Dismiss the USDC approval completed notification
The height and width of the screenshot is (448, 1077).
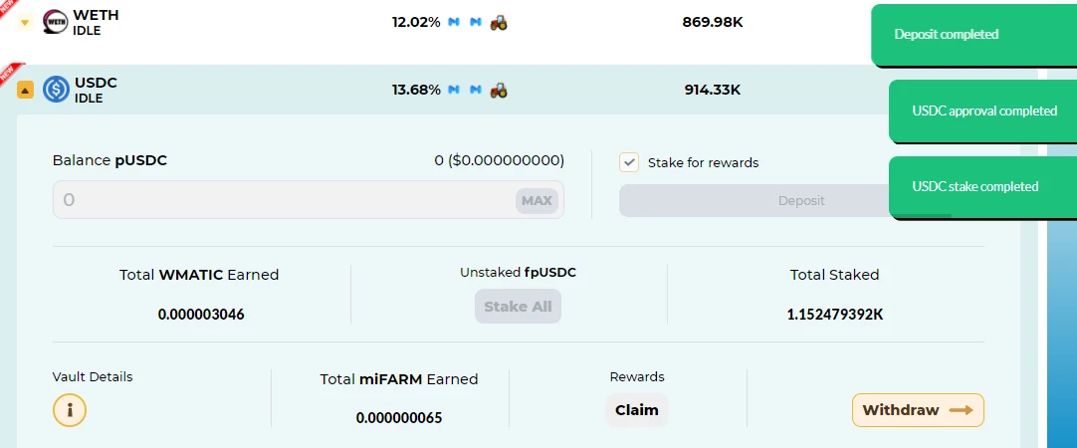tap(982, 111)
